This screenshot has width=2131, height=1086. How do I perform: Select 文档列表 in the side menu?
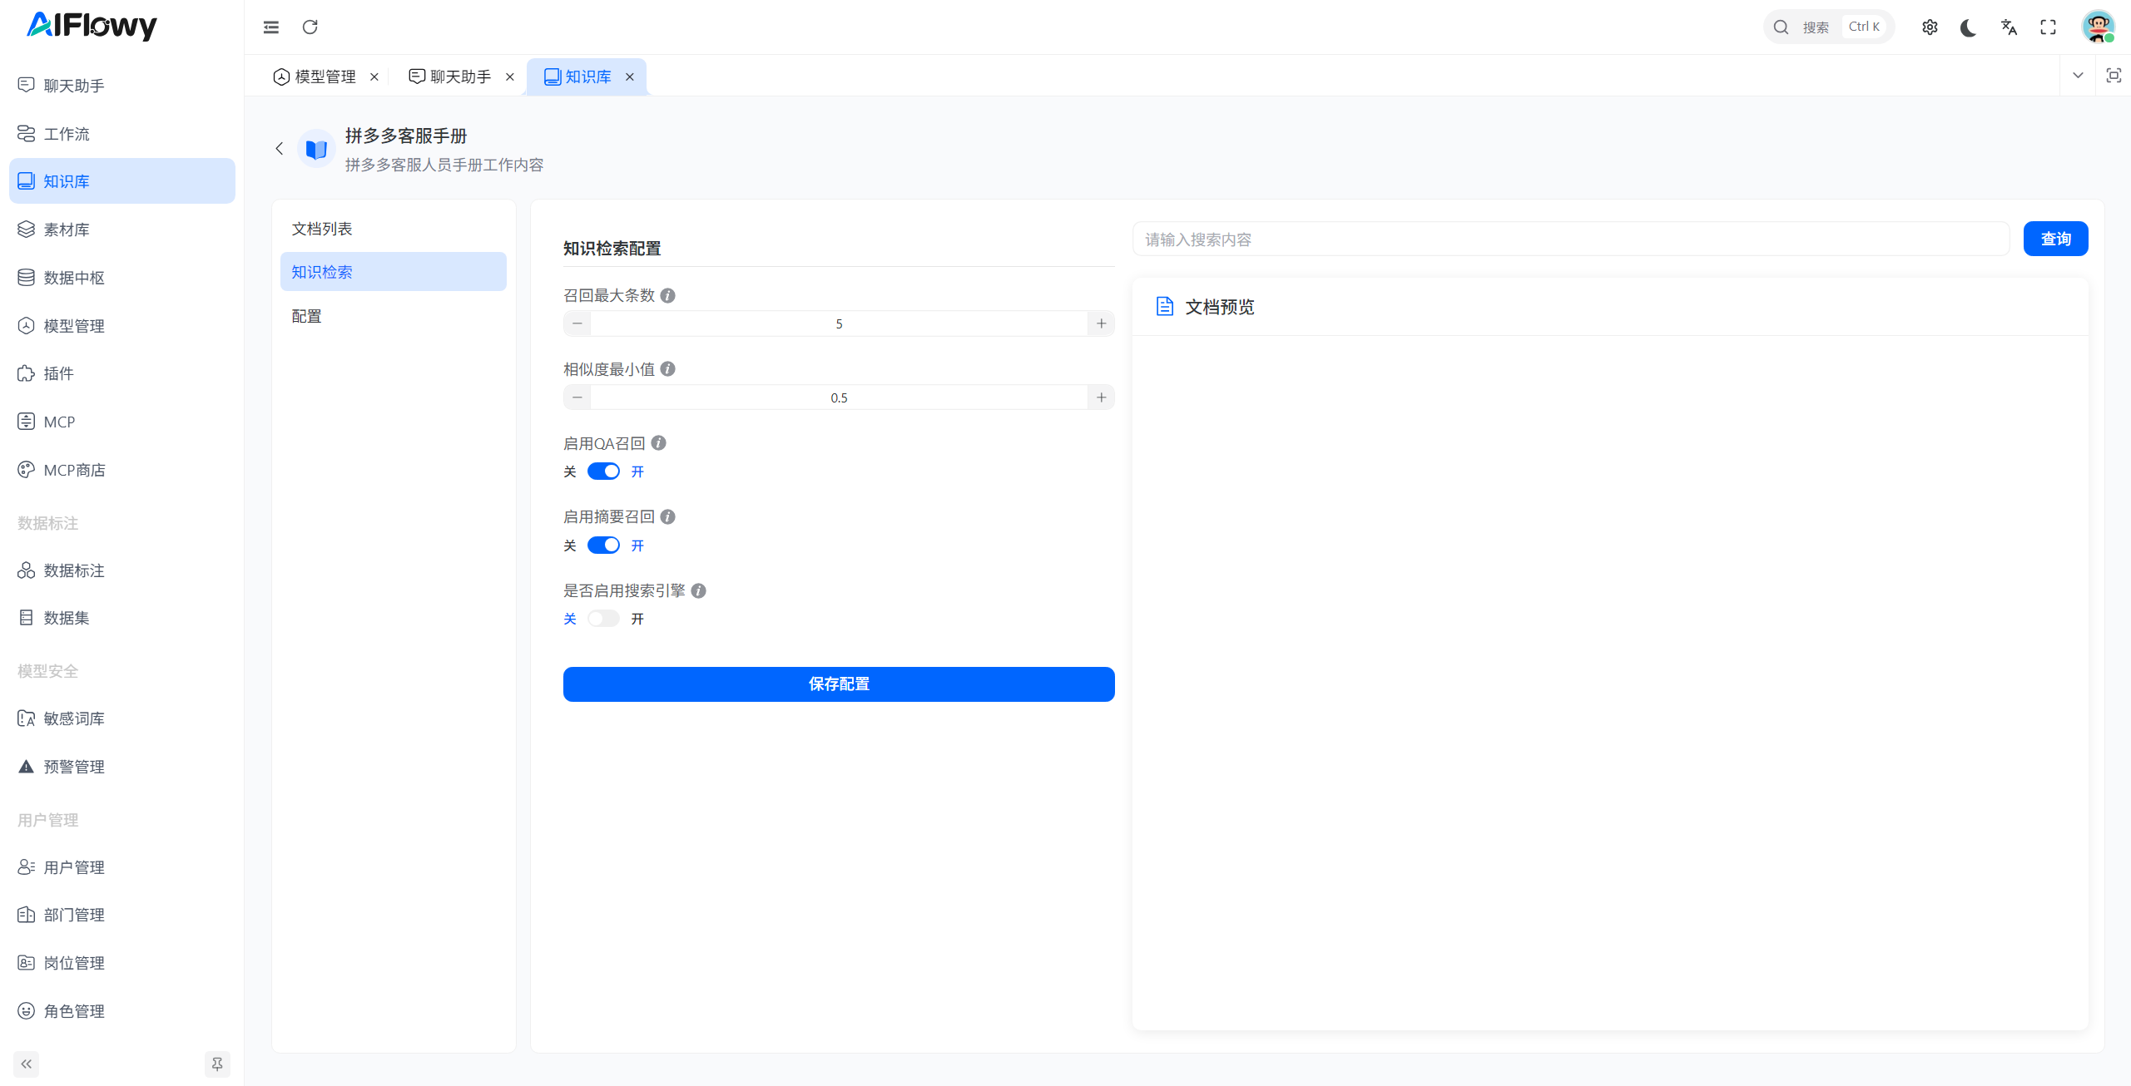(x=322, y=229)
